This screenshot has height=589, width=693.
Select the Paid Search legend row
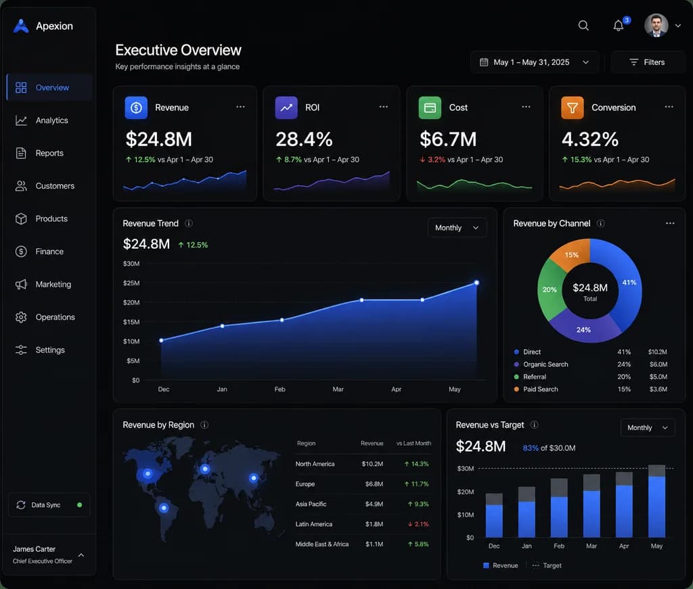(590, 389)
